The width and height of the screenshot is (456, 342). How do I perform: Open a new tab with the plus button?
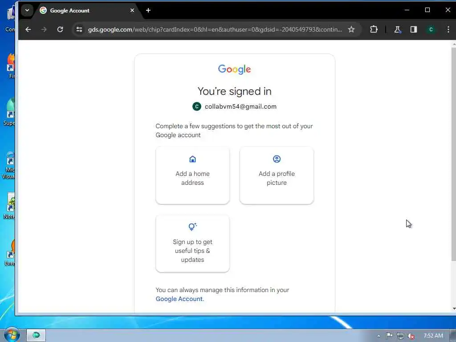click(x=148, y=11)
